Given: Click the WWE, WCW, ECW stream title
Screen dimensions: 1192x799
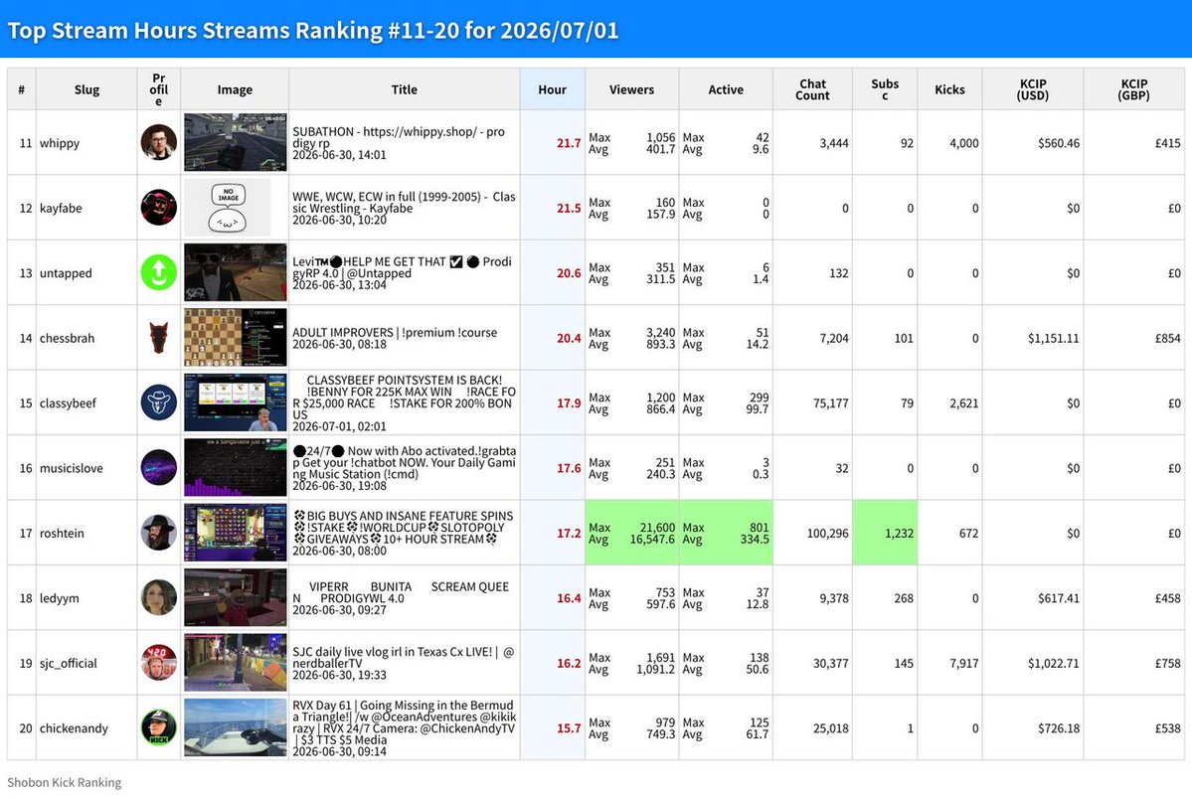Looking at the screenshot, I should click(x=404, y=202).
